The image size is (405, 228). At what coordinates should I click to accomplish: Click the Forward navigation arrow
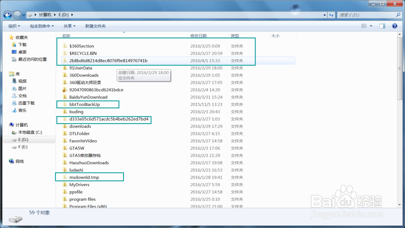click(17, 15)
